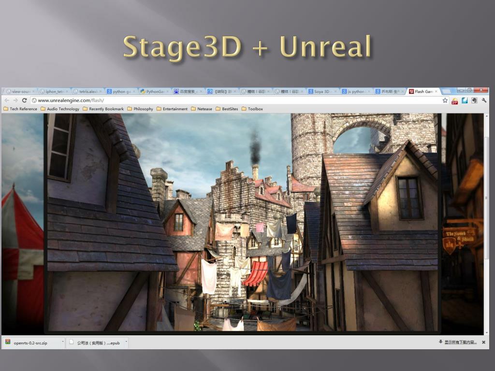This screenshot has height=371, width=495.
Task: Open the Netease bookmark folder
Action: [x=202, y=109]
